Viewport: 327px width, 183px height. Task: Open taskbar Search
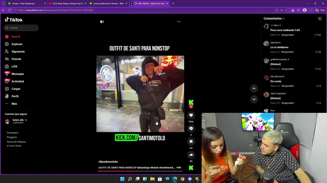pos(130,179)
